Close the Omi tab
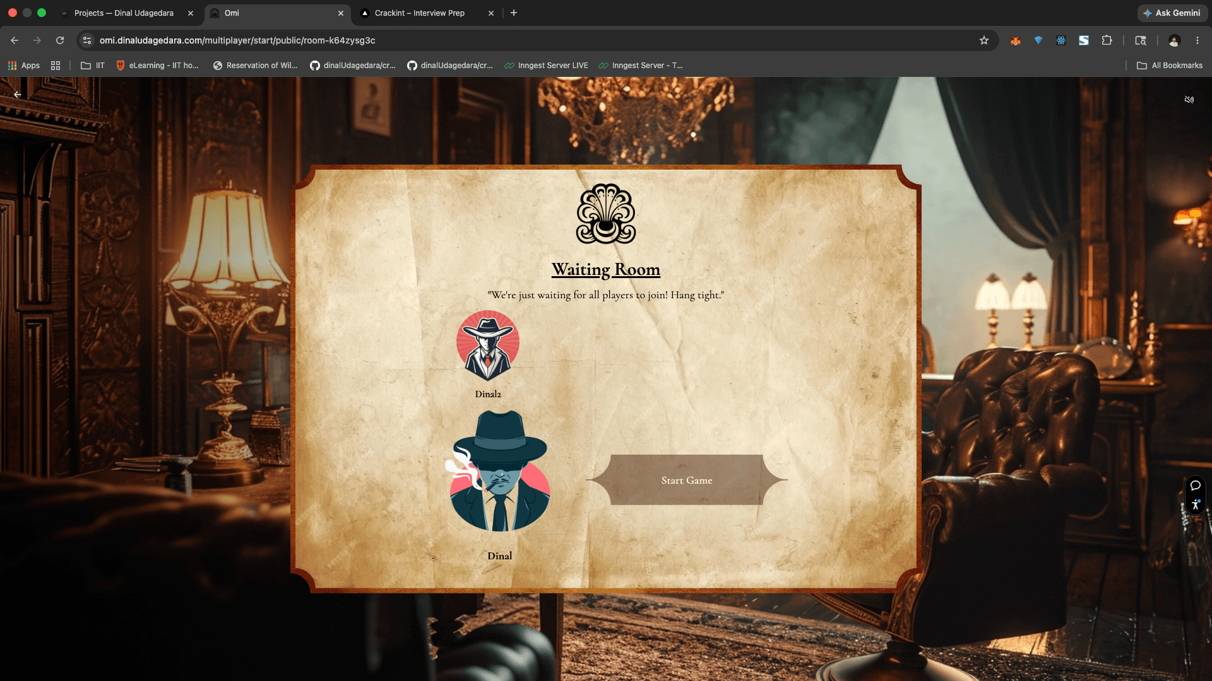The height and width of the screenshot is (681, 1212). pos(341,13)
